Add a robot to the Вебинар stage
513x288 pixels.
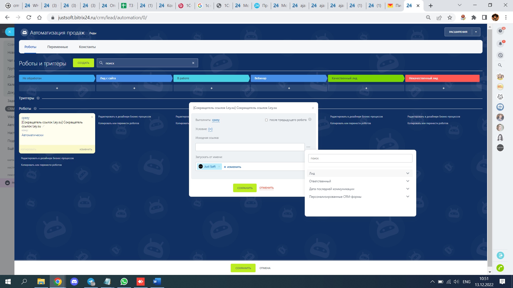click(289, 88)
